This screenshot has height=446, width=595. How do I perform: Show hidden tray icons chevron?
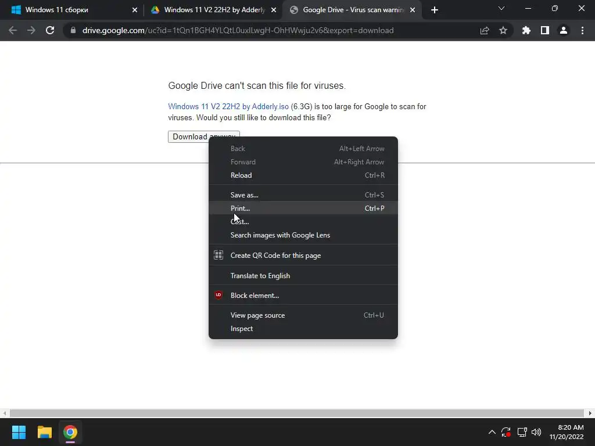pyautogui.click(x=492, y=432)
